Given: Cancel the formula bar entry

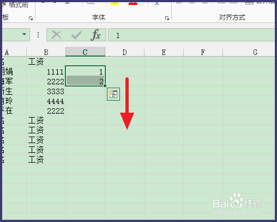Looking at the screenshot, I should [56, 35].
